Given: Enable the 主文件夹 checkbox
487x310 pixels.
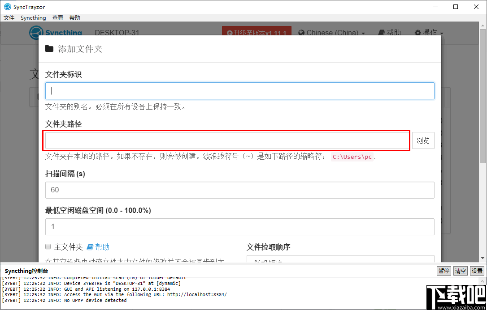Looking at the screenshot, I should [48, 246].
